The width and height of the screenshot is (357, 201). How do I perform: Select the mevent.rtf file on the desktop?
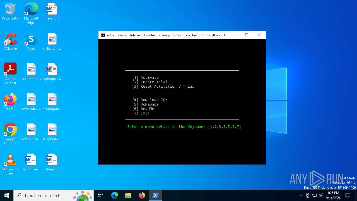click(x=52, y=12)
